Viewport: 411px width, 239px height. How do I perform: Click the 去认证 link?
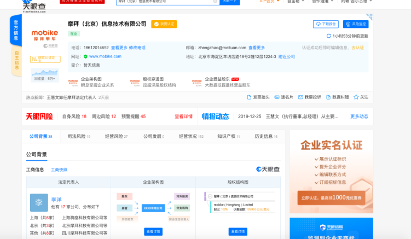357,48
